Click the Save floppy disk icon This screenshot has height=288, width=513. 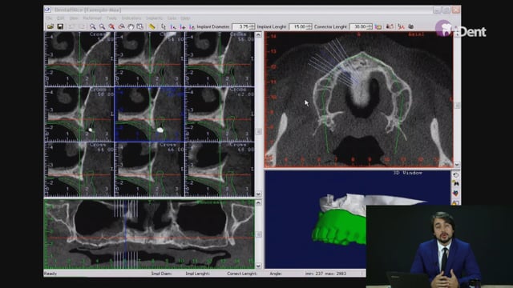pyautogui.click(x=60, y=26)
